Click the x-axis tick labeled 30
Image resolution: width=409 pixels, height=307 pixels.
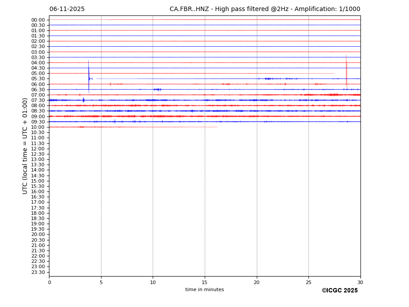pyautogui.click(x=360, y=282)
